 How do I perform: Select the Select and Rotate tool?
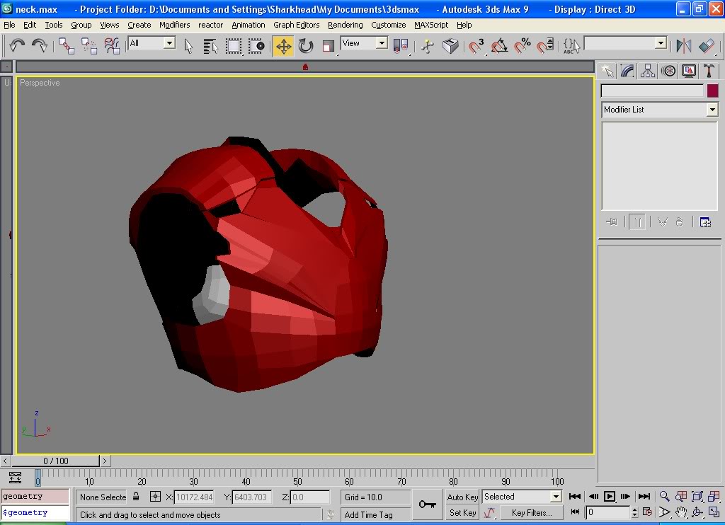click(x=306, y=47)
